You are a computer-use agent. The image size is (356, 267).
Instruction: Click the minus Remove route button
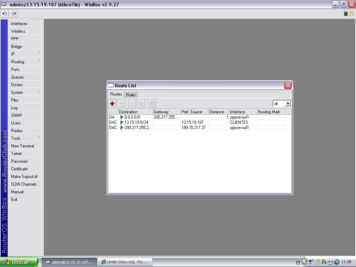[121, 104]
